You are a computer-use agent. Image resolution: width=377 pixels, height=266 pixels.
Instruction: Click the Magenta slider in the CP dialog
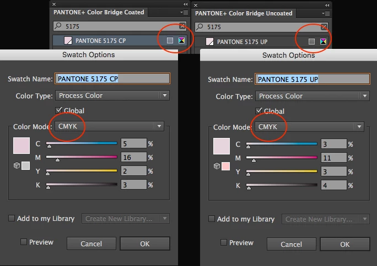82,157
